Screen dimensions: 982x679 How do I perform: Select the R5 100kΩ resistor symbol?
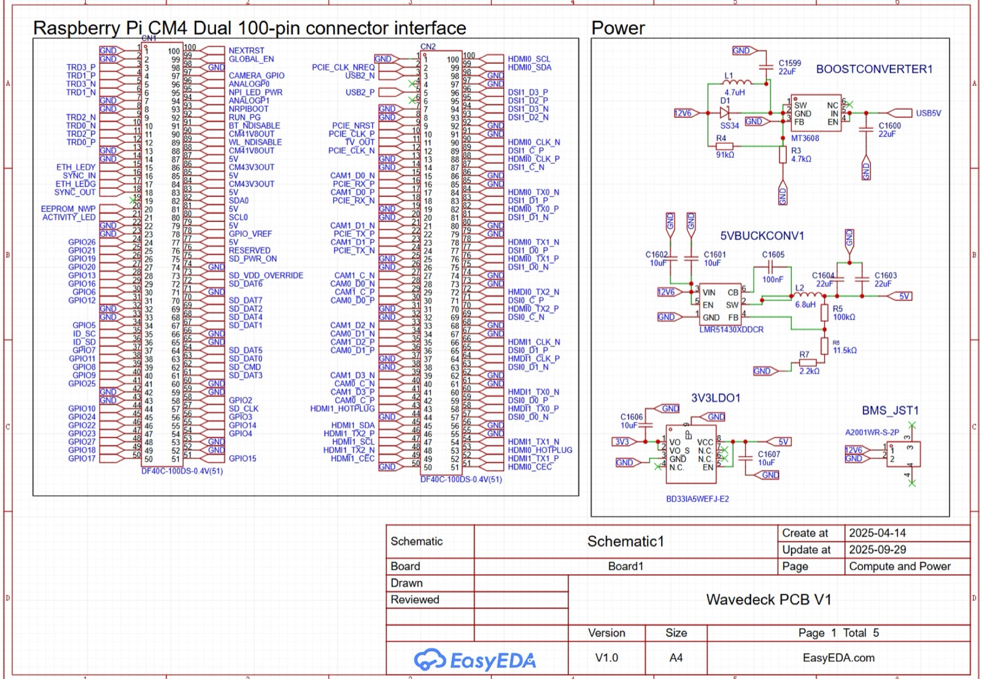coord(824,312)
